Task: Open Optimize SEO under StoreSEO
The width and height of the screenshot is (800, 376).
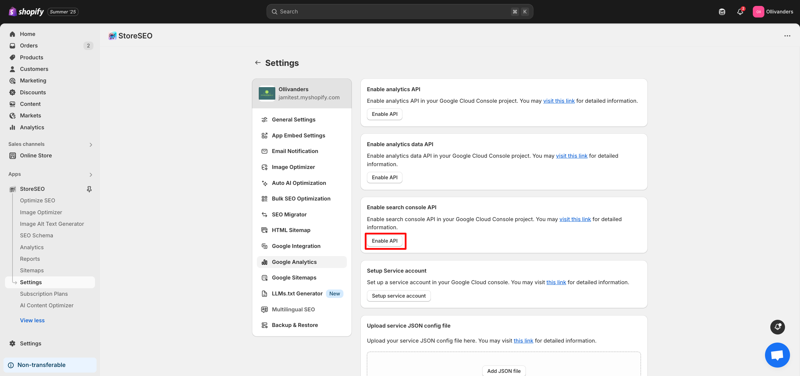Action: coord(37,200)
